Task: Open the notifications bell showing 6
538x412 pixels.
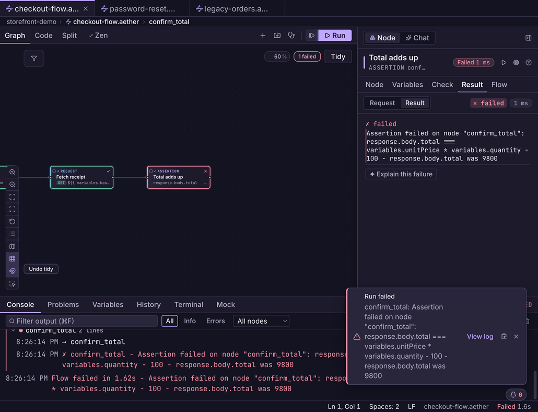Action: (516, 395)
